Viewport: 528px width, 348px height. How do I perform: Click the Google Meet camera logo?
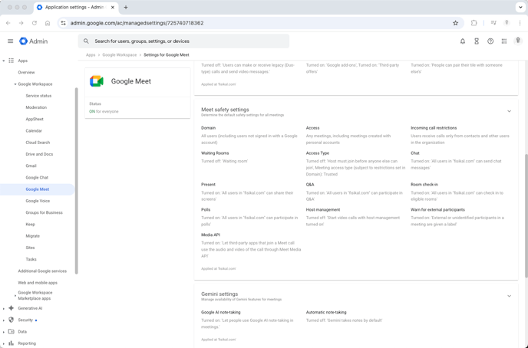coord(97,81)
